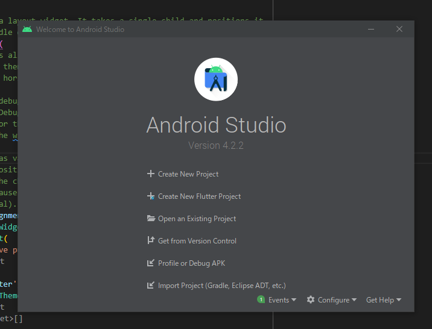432x329 pixels.
Task: Select Get from Version Control
Action: (x=197, y=241)
